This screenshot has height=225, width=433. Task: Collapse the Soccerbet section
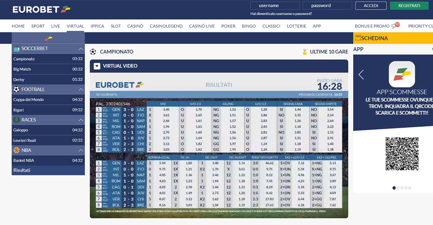click(x=80, y=49)
